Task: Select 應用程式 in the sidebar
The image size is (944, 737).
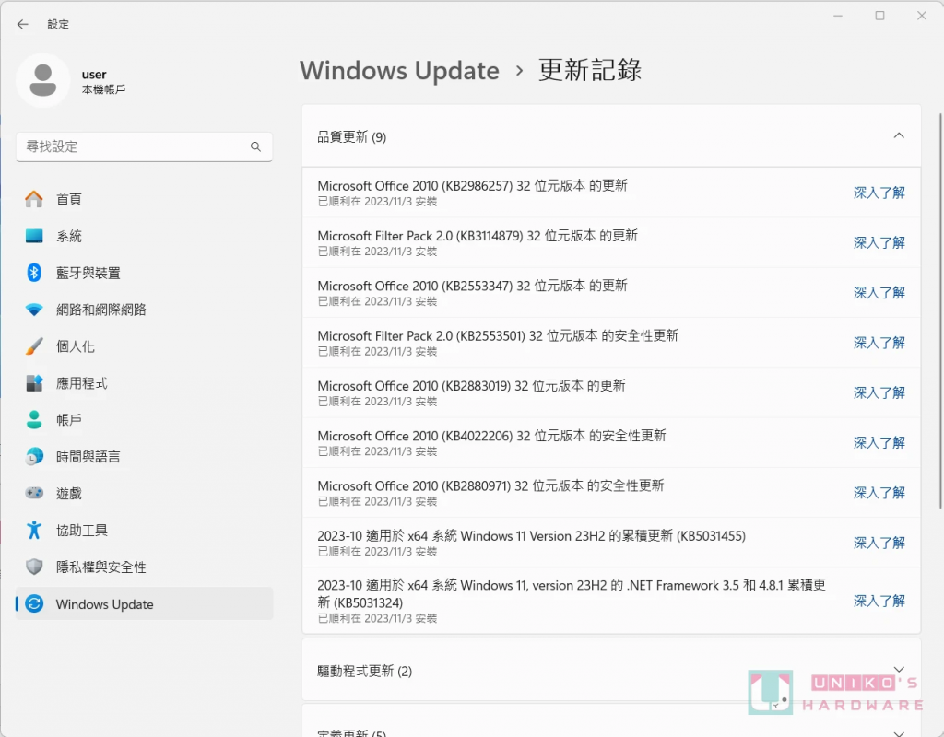Action: pos(145,383)
